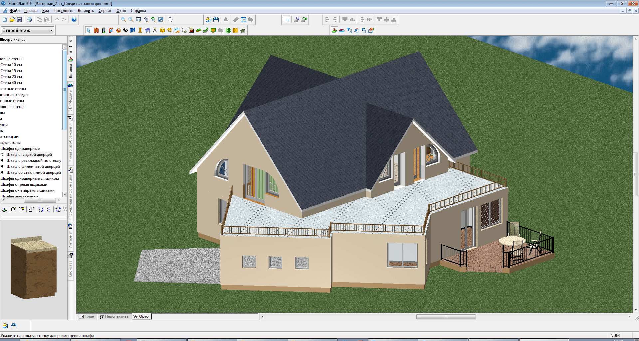The image size is (639, 341).
Task: Select Шкаф с филенчатой дверцей item
Action: point(33,167)
